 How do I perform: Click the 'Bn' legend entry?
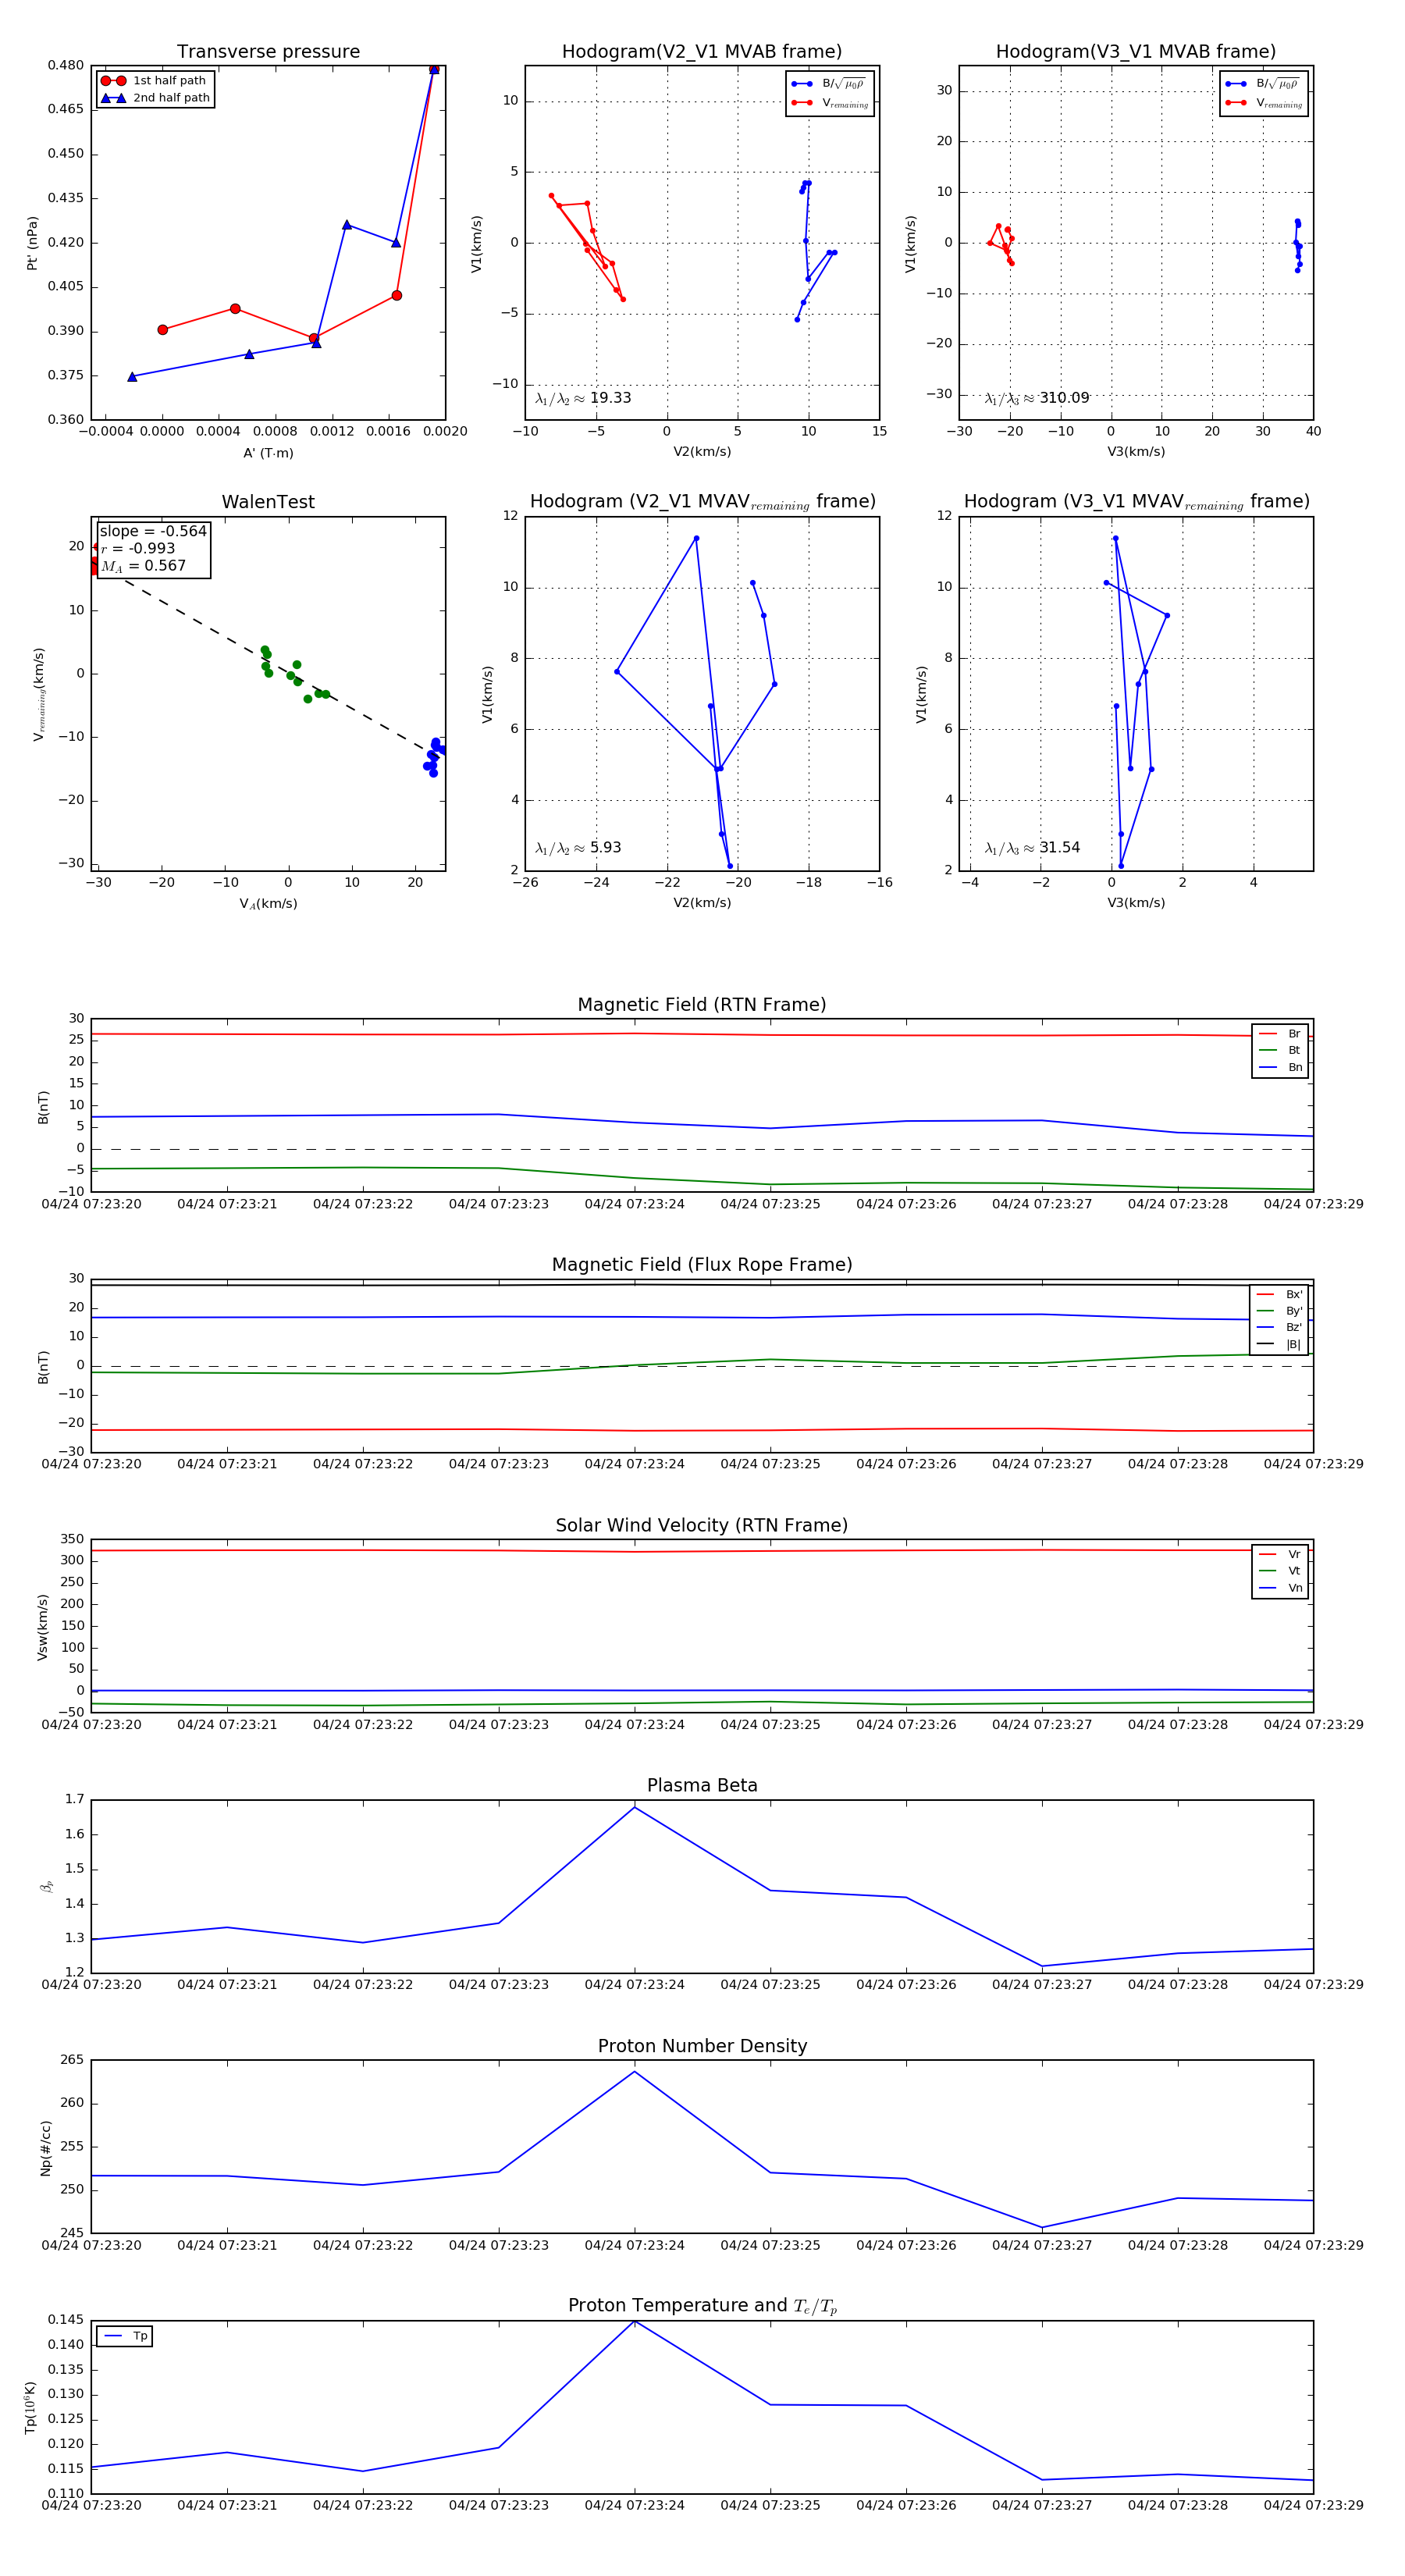(1280, 1068)
